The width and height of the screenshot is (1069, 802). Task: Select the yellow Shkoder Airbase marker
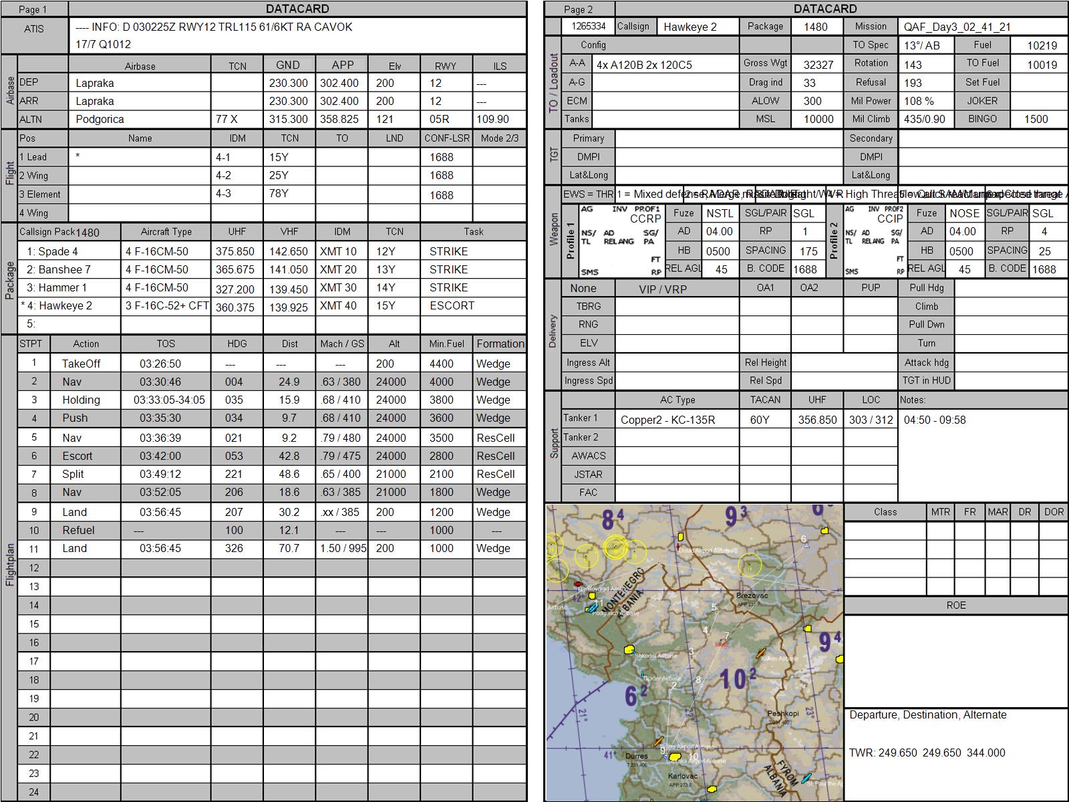pos(629,649)
